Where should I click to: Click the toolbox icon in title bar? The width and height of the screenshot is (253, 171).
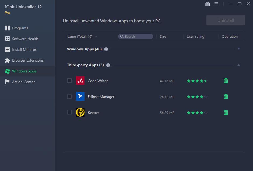coord(207,4)
